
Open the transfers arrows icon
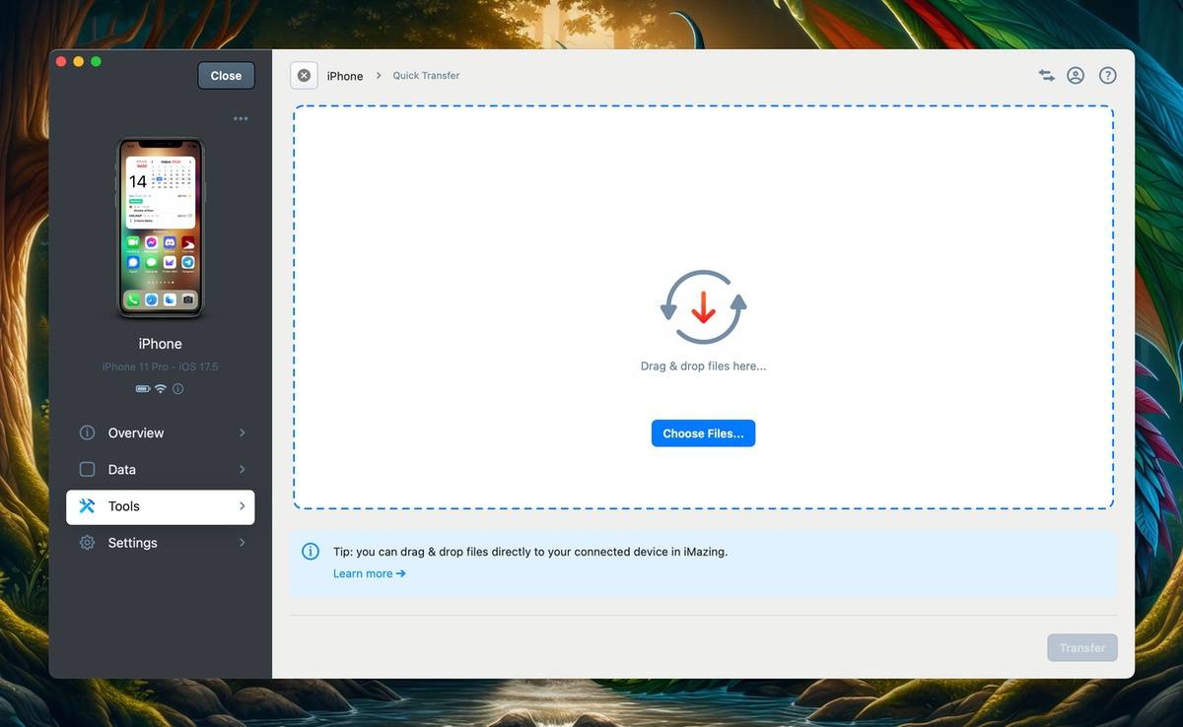pyautogui.click(x=1046, y=76)
